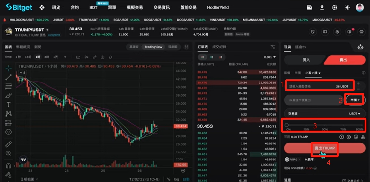Open the user profile avatar
Image resolution: width=370 pixels, height=182 pixels.
[360, 8]
